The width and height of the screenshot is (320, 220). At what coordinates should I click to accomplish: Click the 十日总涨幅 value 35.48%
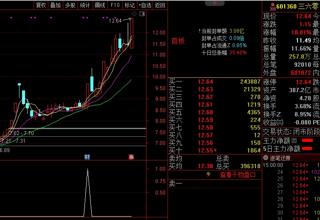(x=238, y=53)
